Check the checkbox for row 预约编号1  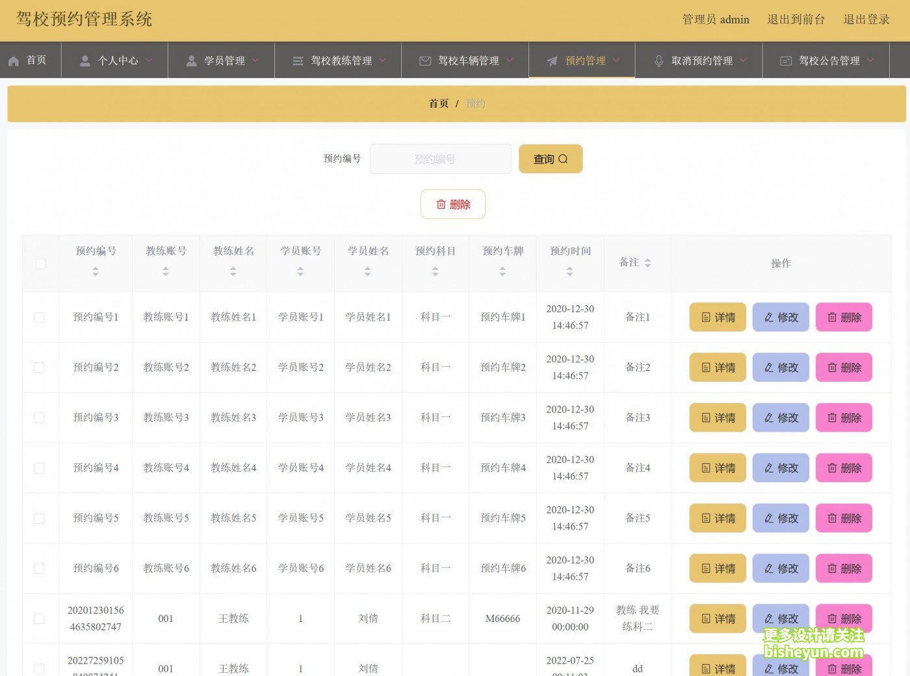pos(39,318)
